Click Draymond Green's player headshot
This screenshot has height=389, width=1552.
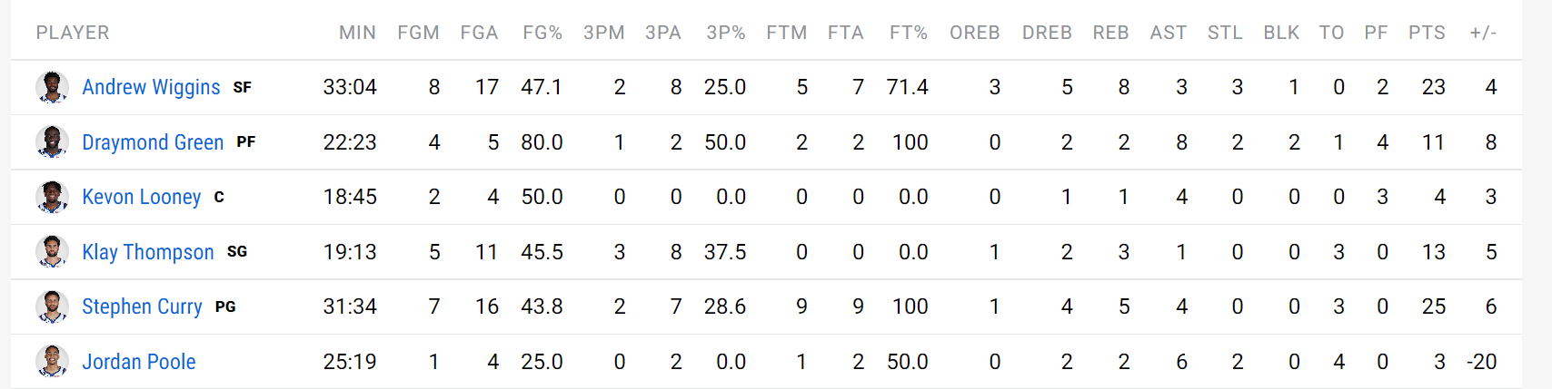click(52, 142)
